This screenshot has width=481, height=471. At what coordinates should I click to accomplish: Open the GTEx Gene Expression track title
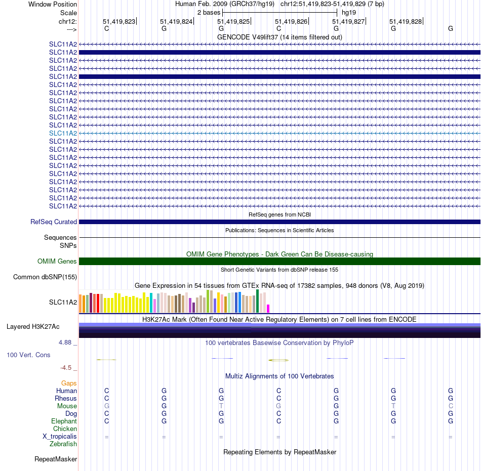click(279, 286)
